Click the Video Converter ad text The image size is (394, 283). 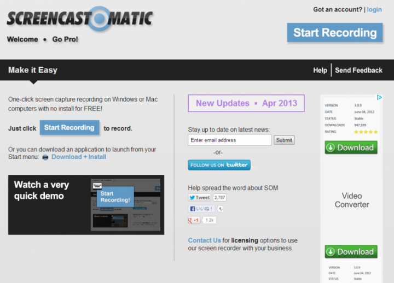tap(352, 200)
